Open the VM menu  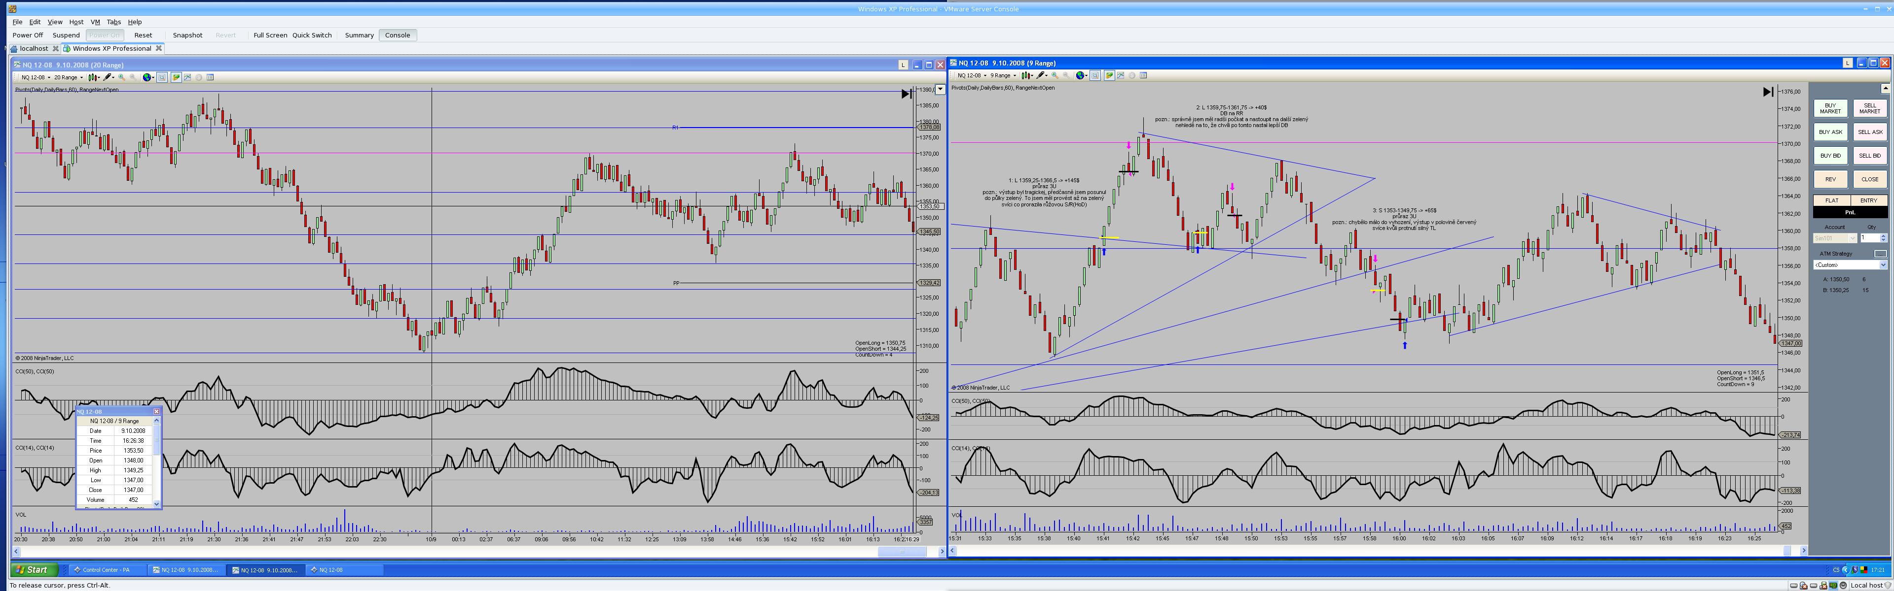pyautogui.click(x=95, y=22)
